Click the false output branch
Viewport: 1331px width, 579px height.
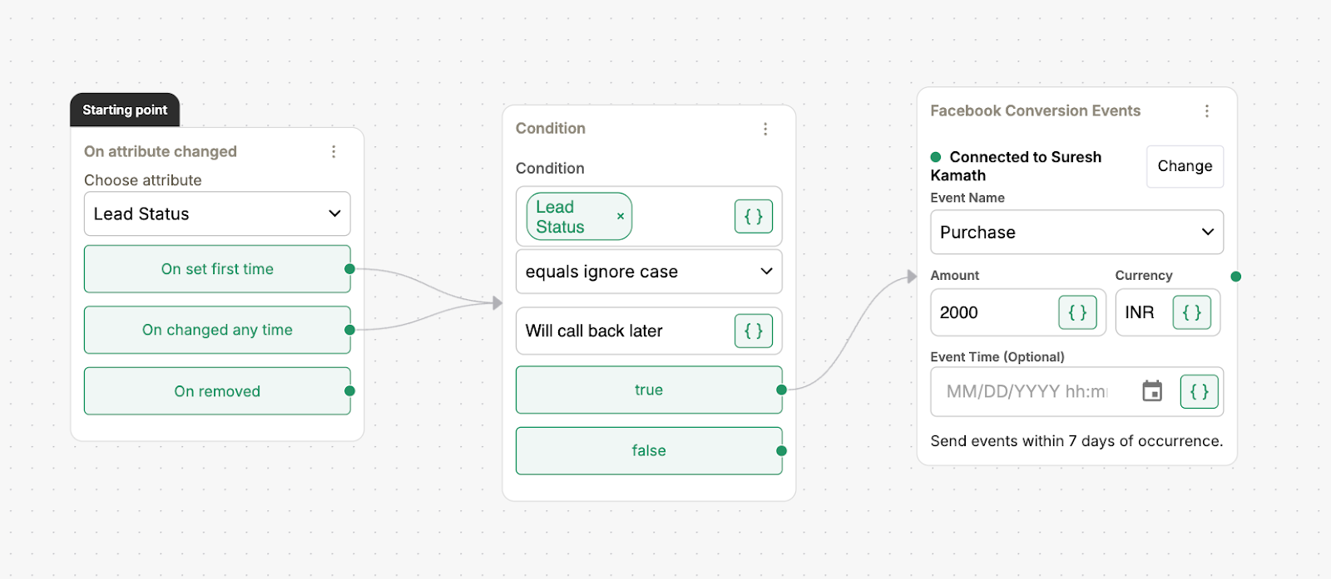[x=649, y=451]
